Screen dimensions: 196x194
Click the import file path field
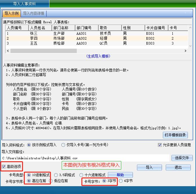pyautogui.click(x=85, y=158)
